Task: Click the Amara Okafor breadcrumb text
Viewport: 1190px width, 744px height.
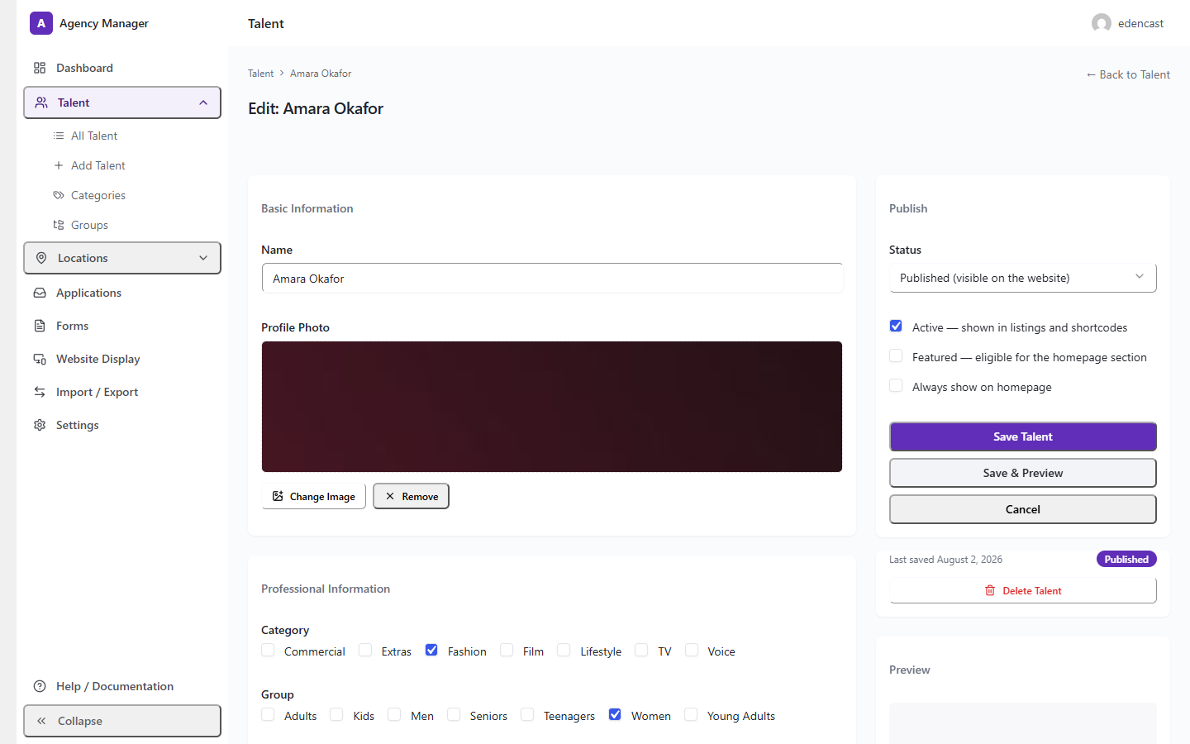Action: point(321,74)
